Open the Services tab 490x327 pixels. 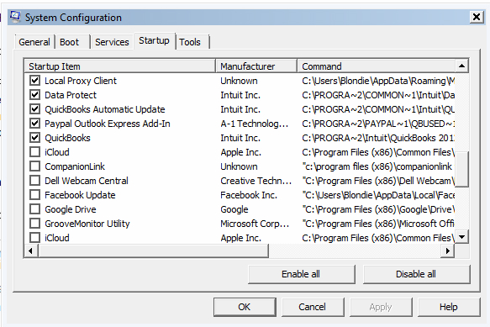pyautogui.click(x=112, y=42)
